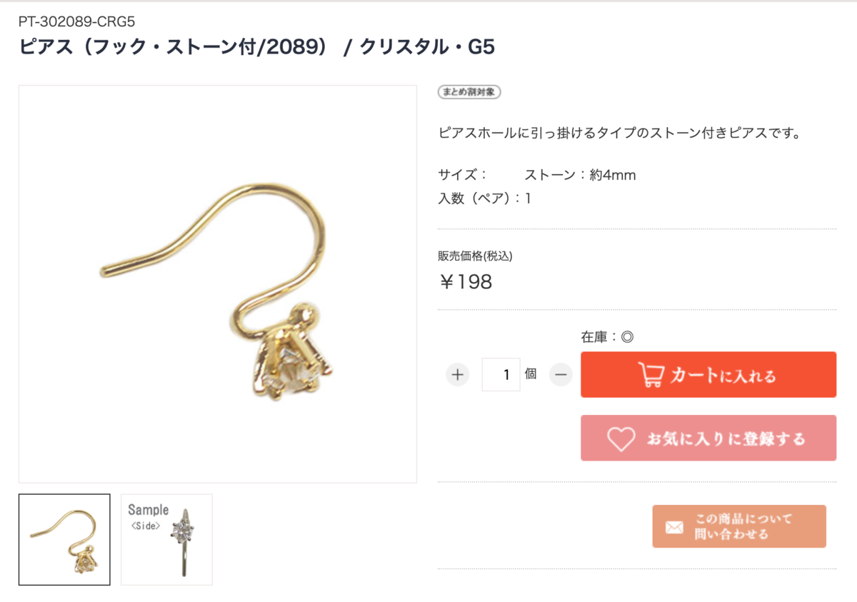Click the heart icon

621,438
